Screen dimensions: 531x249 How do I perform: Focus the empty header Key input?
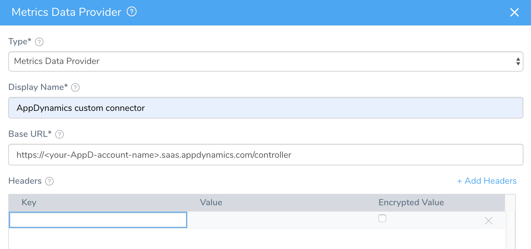98,220
